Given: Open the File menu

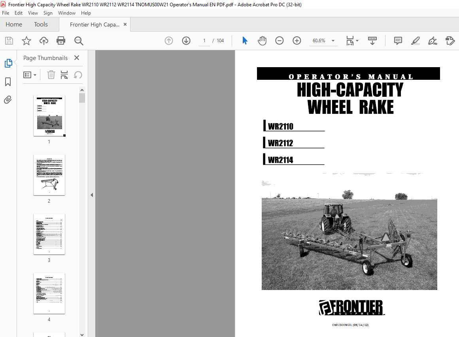Looking at the screenshot, I should (6, 13).
